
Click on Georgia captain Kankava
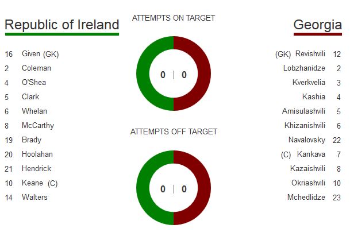311,154
